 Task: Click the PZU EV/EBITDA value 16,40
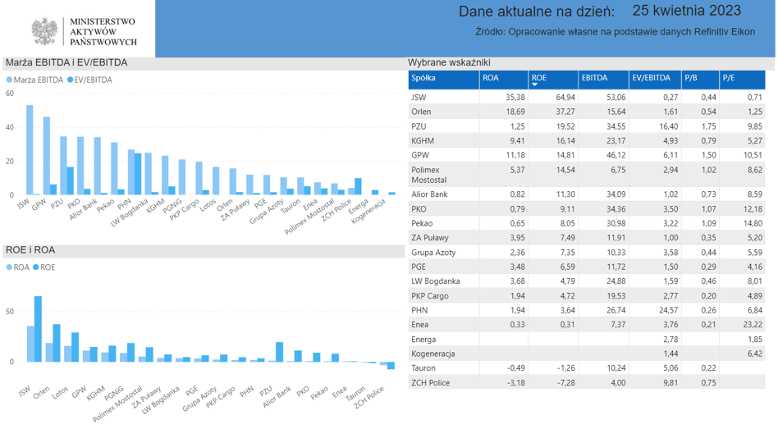[667, 126]
